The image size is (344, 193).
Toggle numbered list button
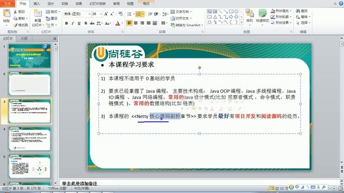pyautogui.click(x=139, y=14)
